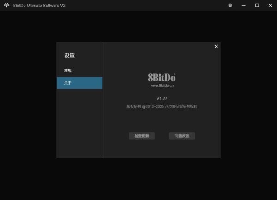This screenshot has height=200, width=277.
Task: Close the 设置 dialog with its X
Action: (x=216, y=46)
